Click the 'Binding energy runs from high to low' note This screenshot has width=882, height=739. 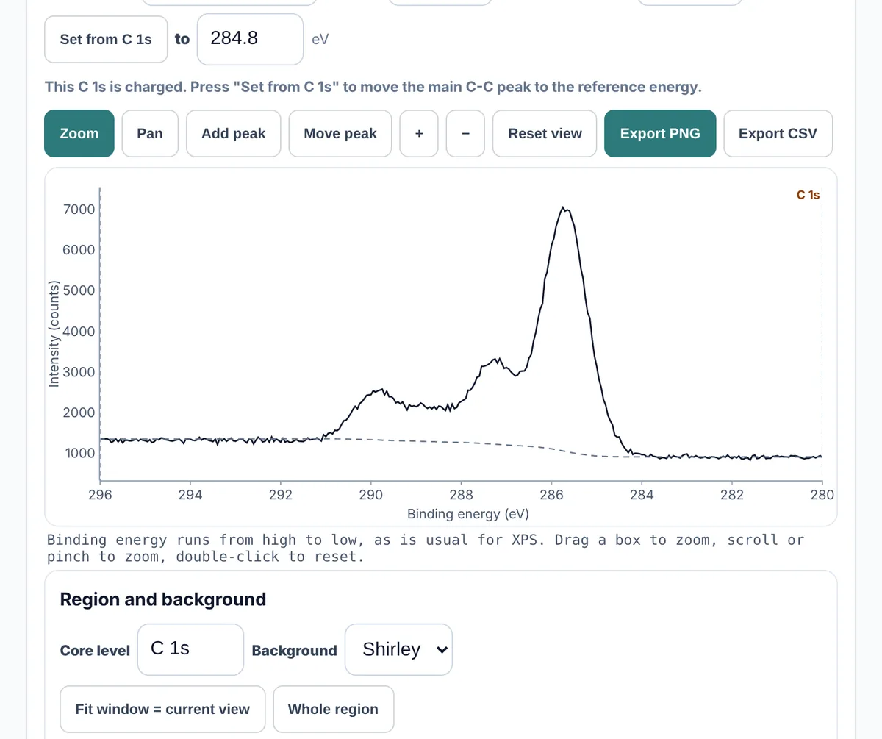[x=426, y=548]
